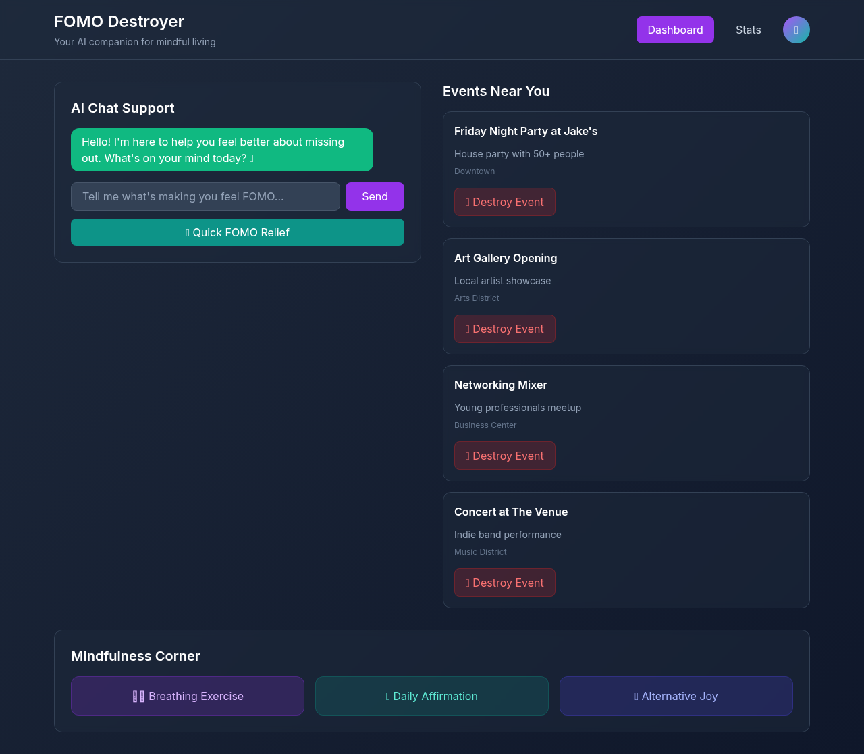Show the Daily Affirmation
This screenshot has width=864, height=754.
coord(432,695)
